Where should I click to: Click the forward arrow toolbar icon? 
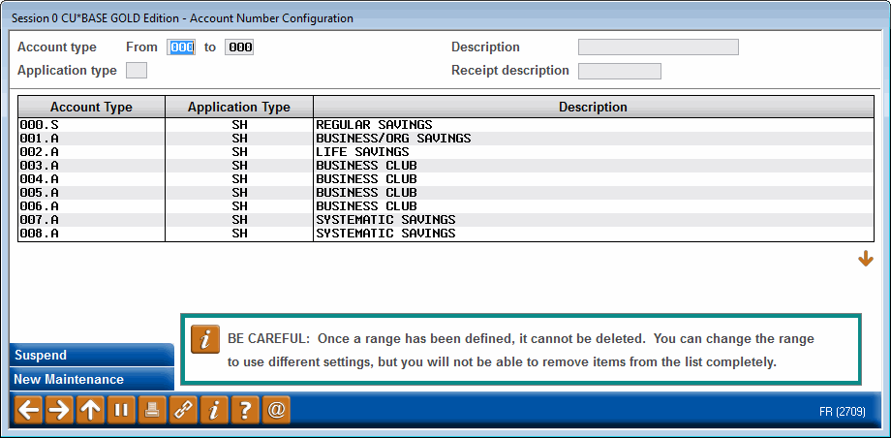click(x=59, y=410)
